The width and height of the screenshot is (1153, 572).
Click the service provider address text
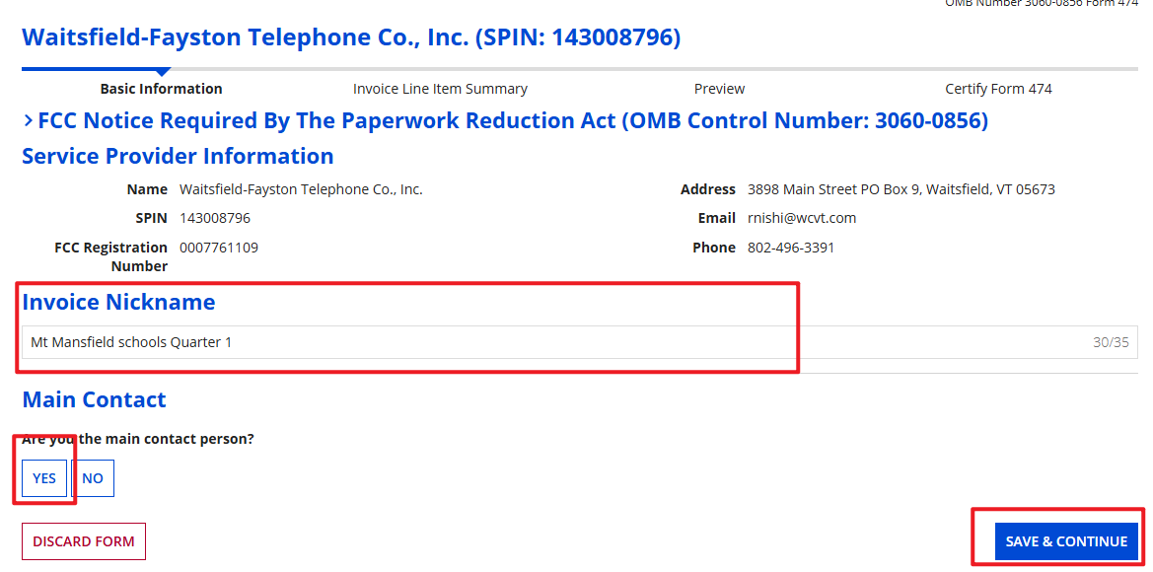point(901,189)
